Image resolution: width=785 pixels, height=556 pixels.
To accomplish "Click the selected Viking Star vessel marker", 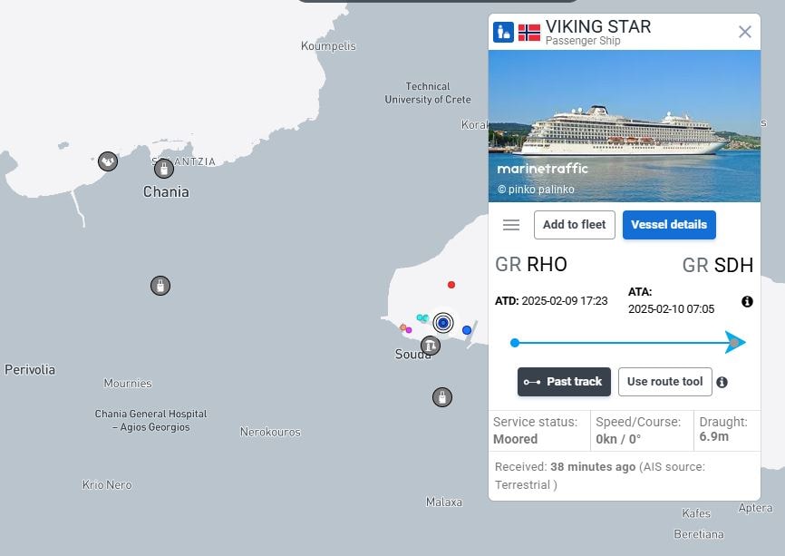I will pyautogui.click(x=443, y=323).
